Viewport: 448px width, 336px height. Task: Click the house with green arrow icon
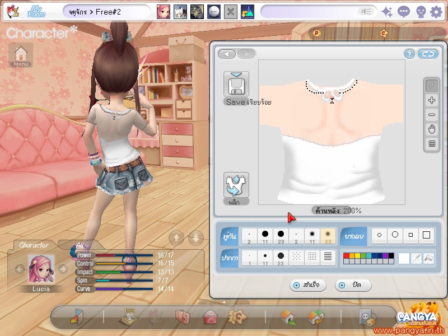(288, 317)
